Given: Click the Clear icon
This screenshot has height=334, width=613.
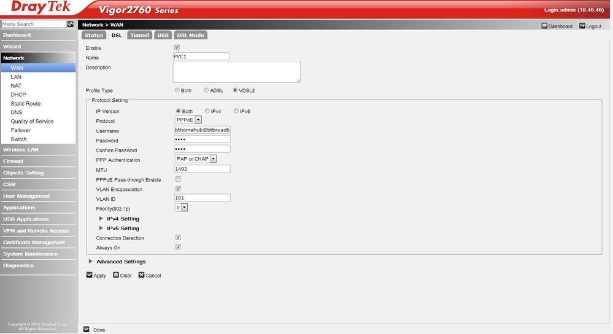Looking at the screenshot, I should click(116, 275).
